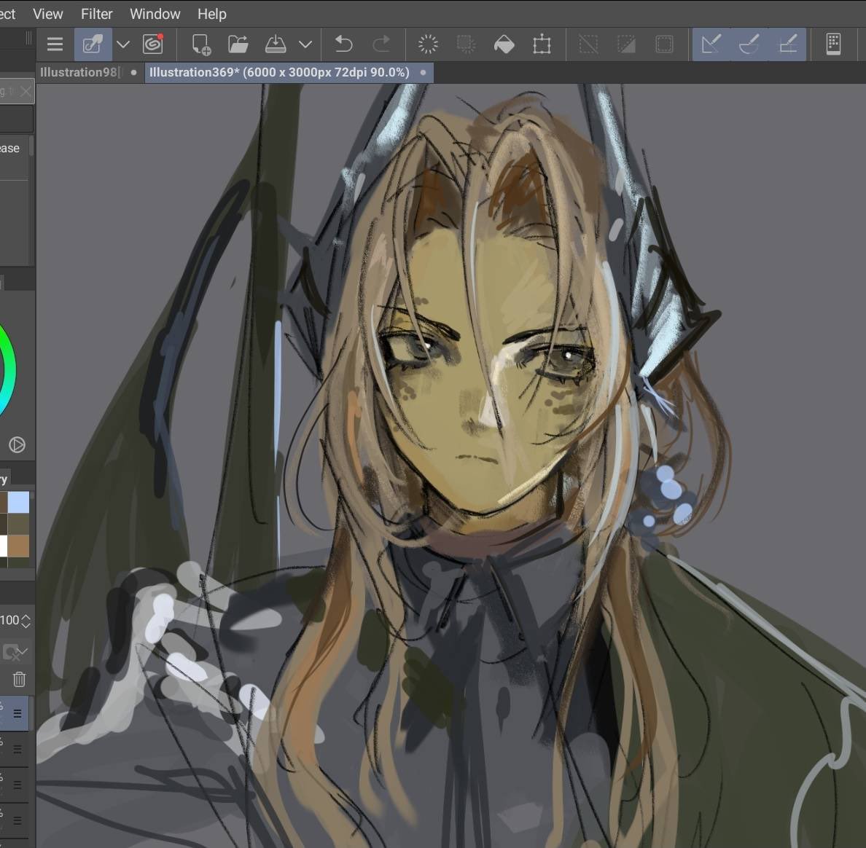Toggle Snap to Special Ruler
Screen dimensions: 866x848
[x=749, y=44]
